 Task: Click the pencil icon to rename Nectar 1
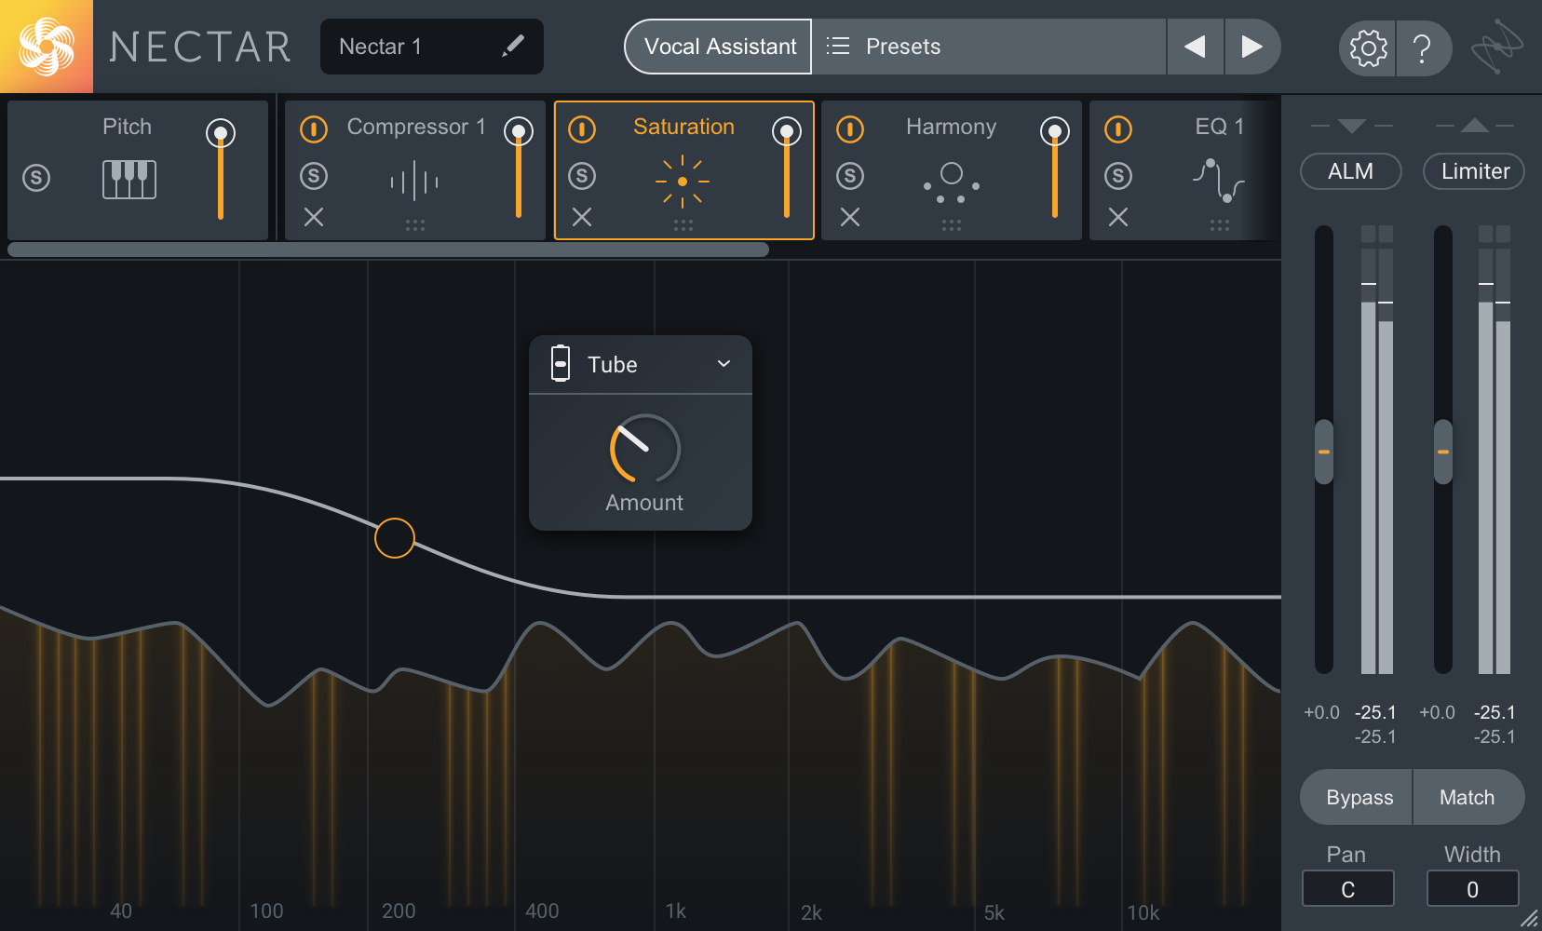[513, 46]
